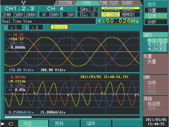Open the 1000A current range selector
The width and height of the screenshot is (169, 127).
(30, 14)
